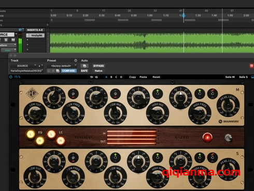
Task: Click the COMPARE button
Action: [x=68, y=71]
